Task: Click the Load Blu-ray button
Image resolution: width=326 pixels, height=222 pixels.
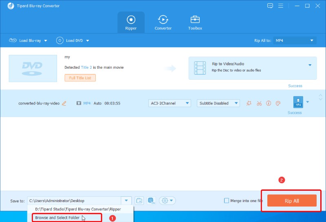Action: (x=25, y=41)
